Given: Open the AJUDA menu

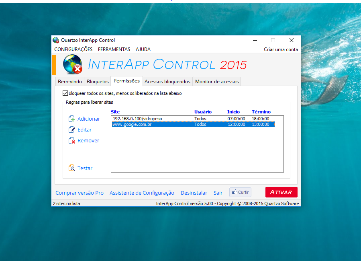Looking at the screenshot, I should coord(143,49).
